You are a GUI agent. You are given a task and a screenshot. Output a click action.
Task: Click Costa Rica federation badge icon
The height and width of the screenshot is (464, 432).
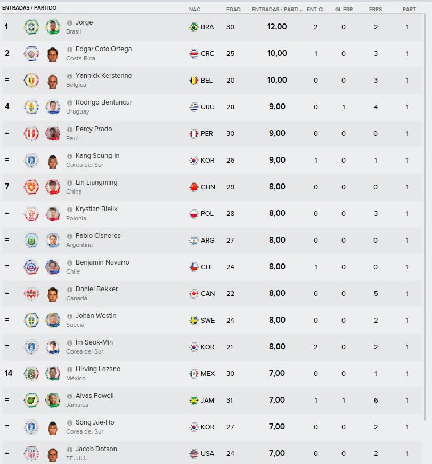(31, 53)
